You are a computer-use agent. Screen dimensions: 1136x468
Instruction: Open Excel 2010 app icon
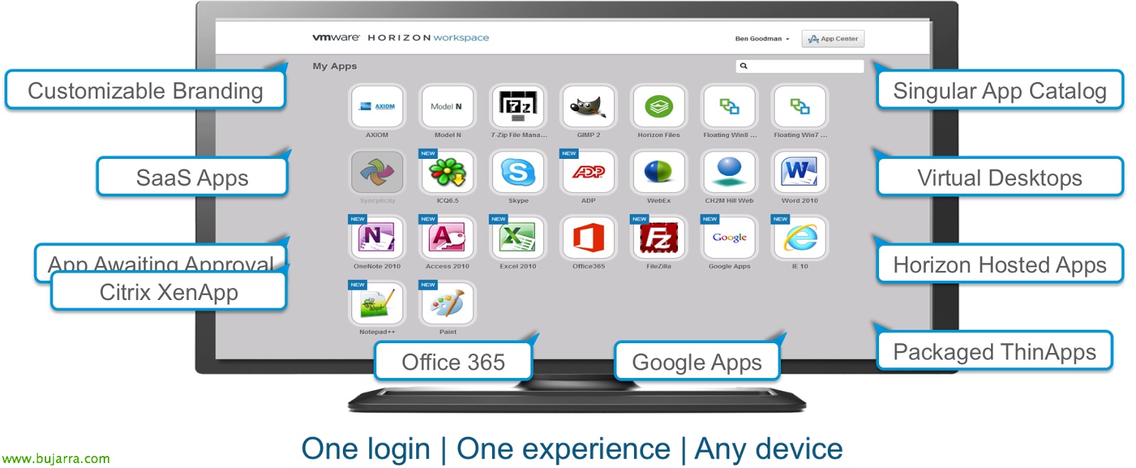point(518,238)
